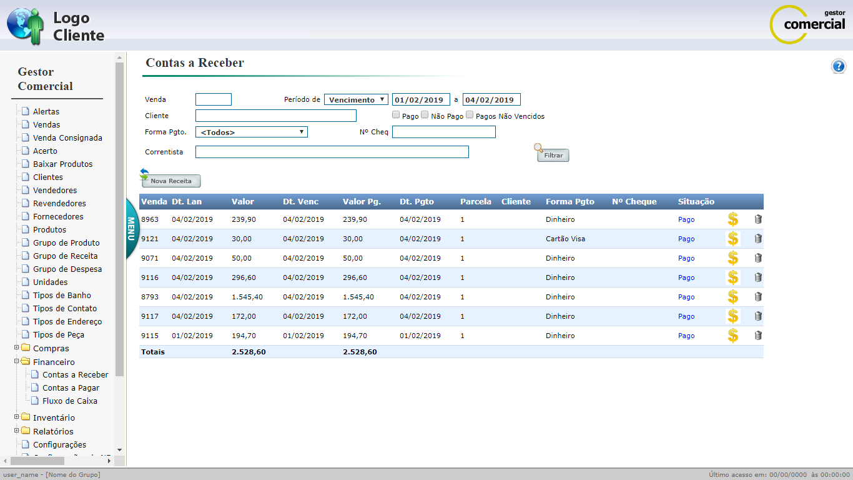Viewport: 853px width, 480px height.
Task: Open Produtos in the sidebar
Action: [50, 229]
